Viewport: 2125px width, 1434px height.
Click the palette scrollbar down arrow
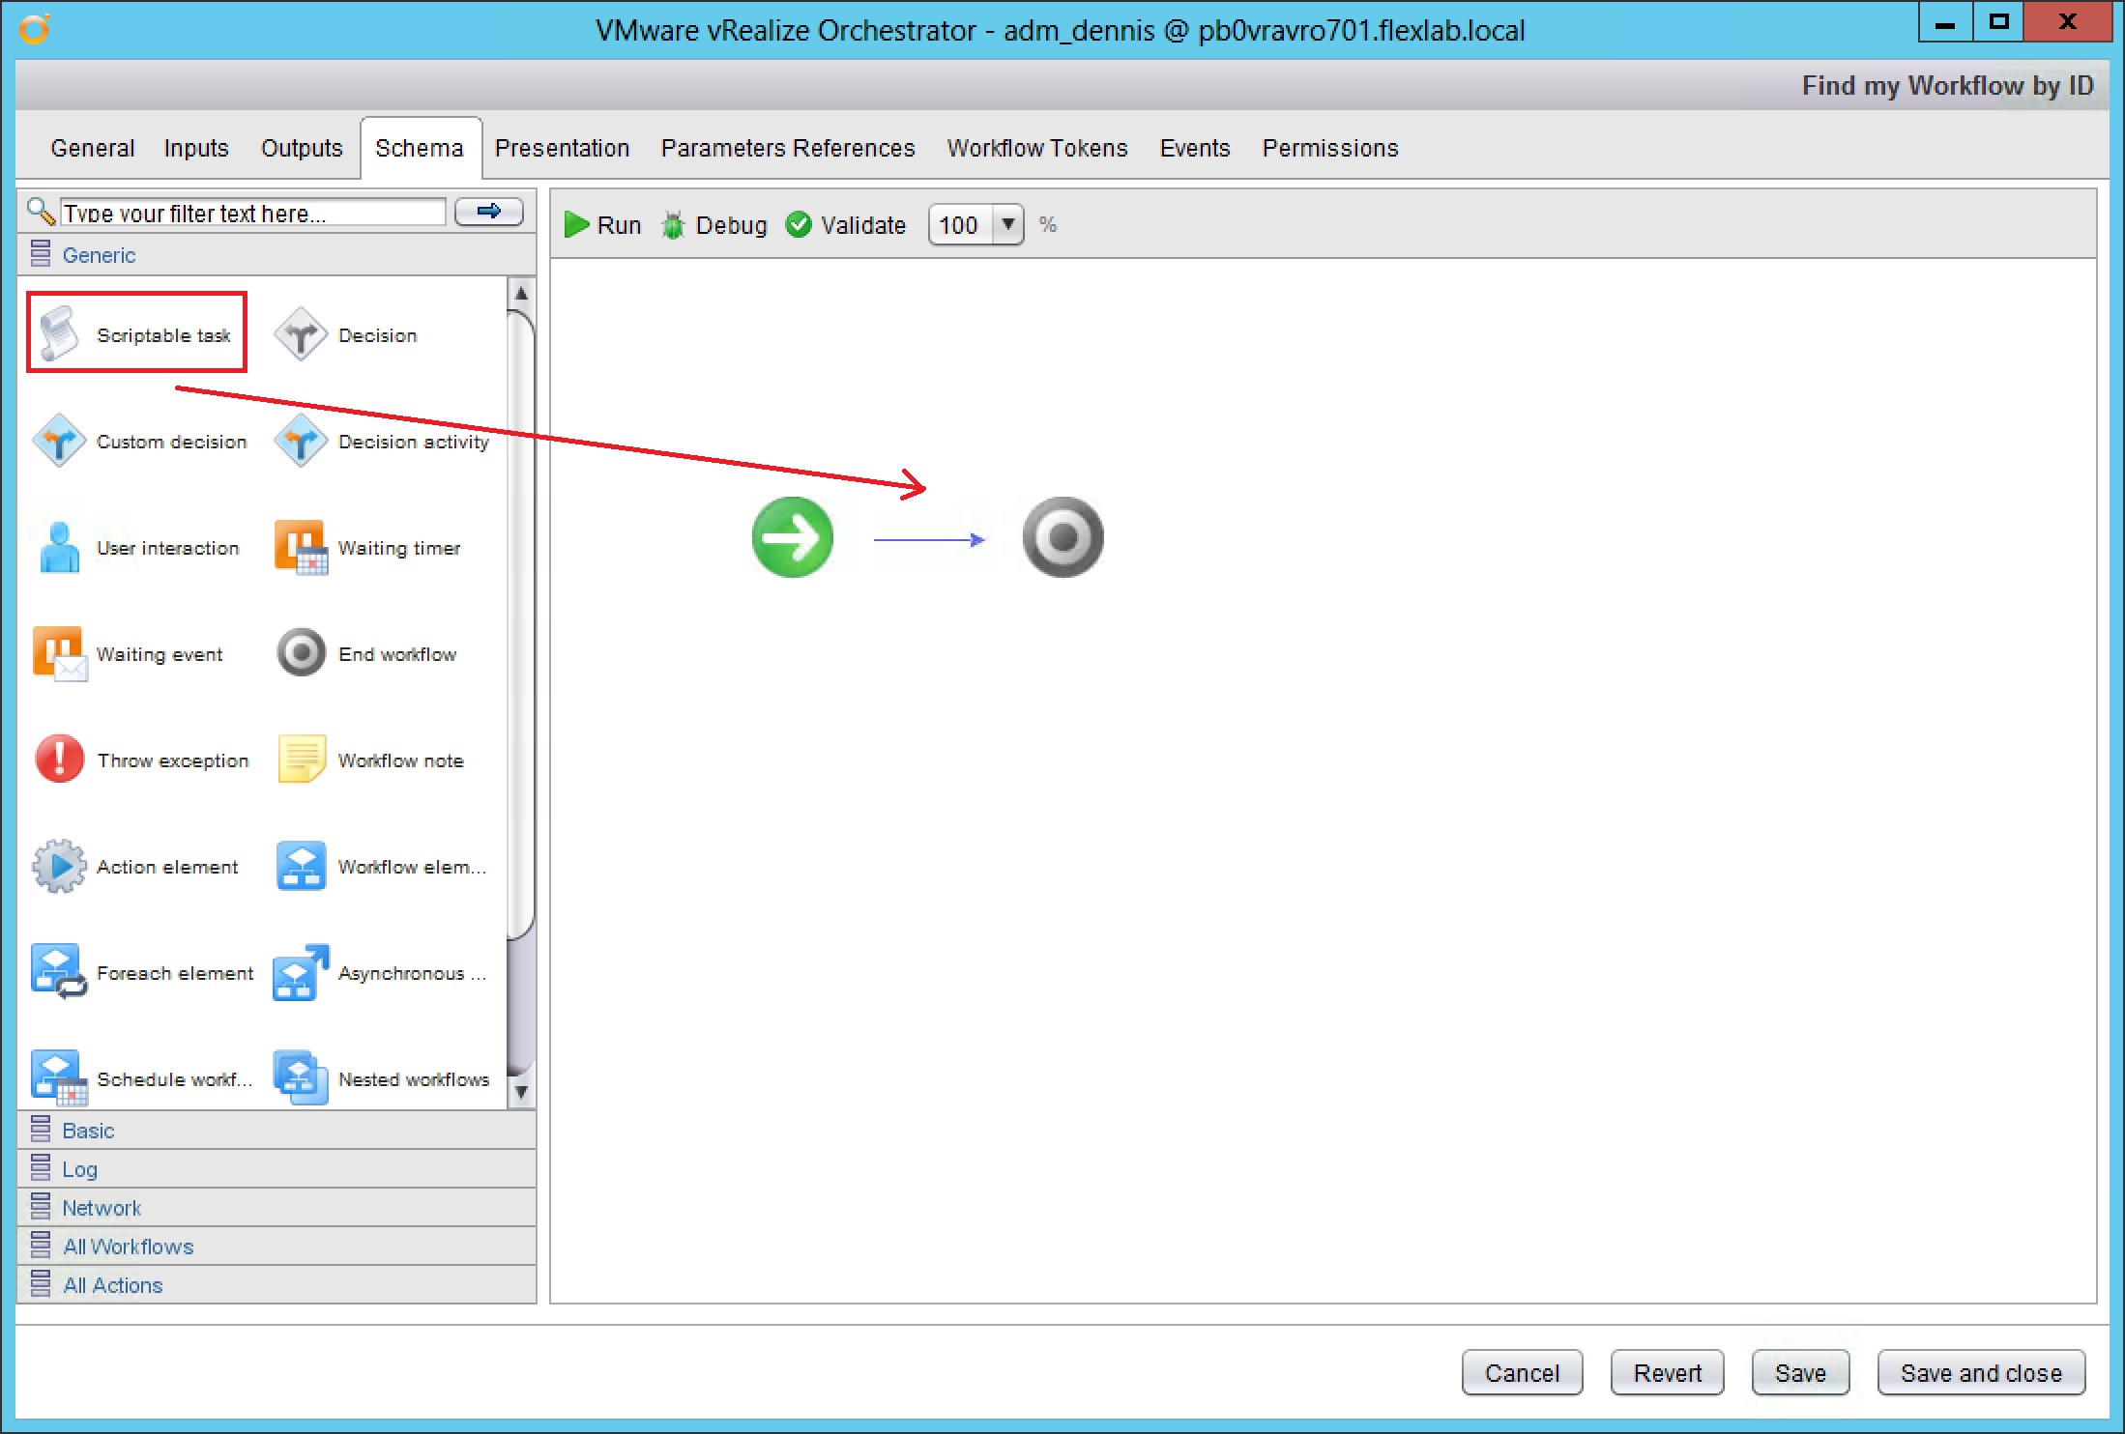point(520,1092)
